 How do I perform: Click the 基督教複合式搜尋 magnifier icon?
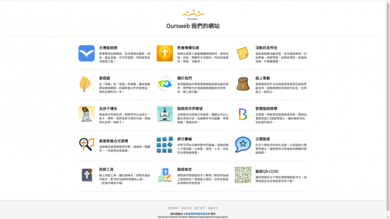pyautogui.click(x=86, y=144)
